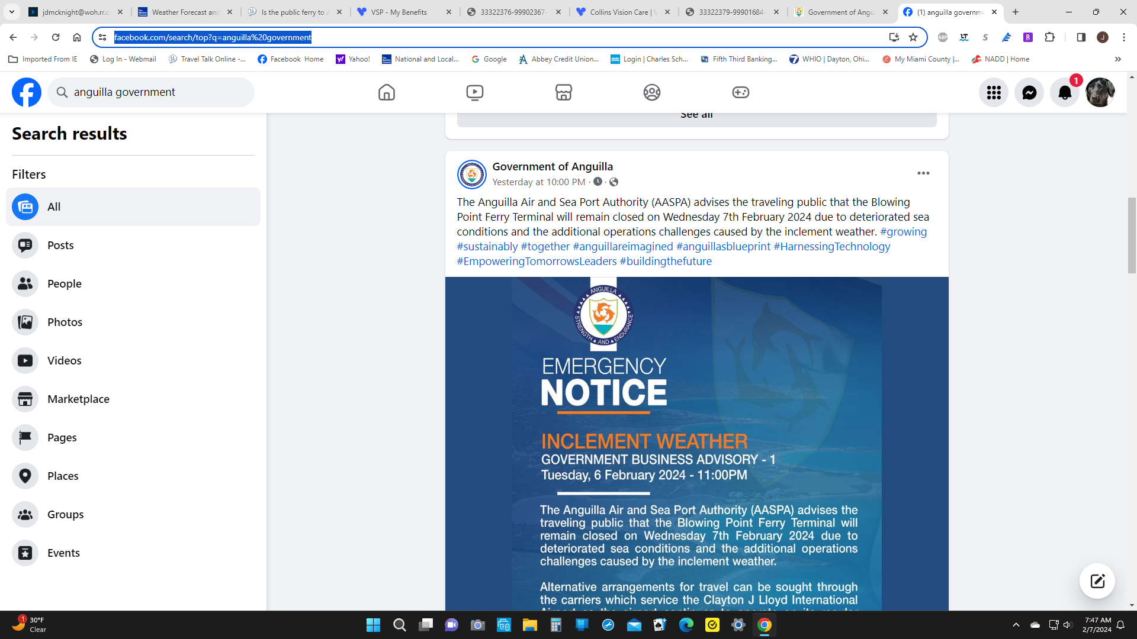Switch to Government of Anguilla tab

click(841, 12)
